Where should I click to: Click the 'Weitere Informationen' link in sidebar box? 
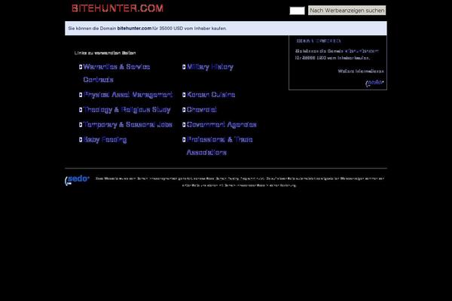(x=361, y=71)
